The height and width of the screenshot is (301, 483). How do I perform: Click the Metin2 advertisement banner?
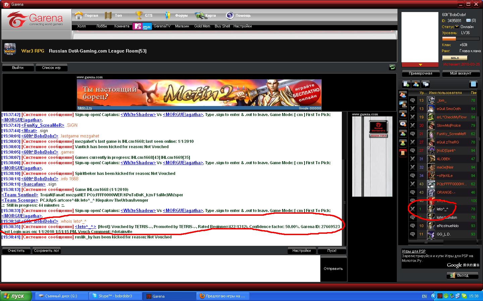(x=199, y=95)
